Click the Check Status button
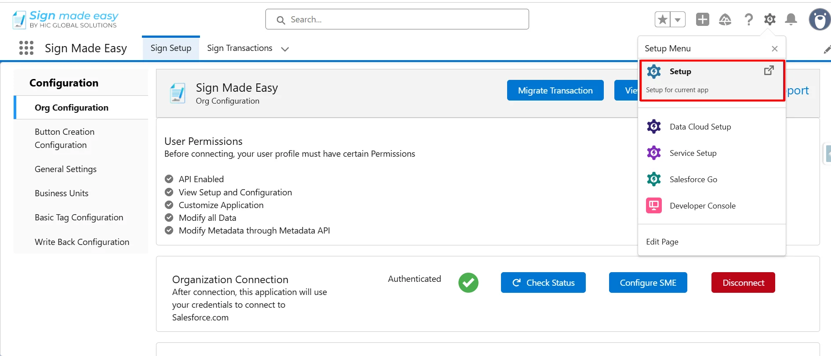831x356 pixels. coord(543,283)
